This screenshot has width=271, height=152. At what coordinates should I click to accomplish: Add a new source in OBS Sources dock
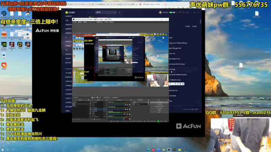[x=91, y=119]
